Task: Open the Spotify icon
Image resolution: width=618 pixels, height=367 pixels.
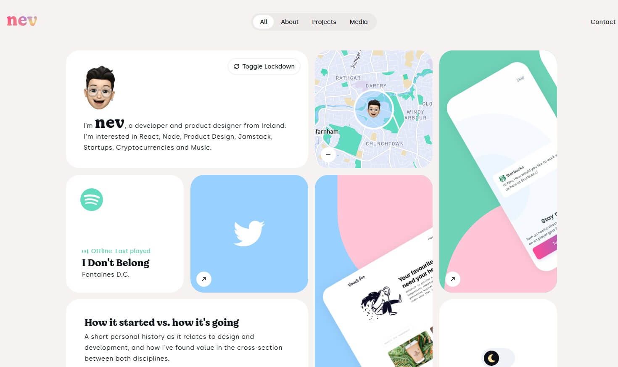Action: pos(92,200)
